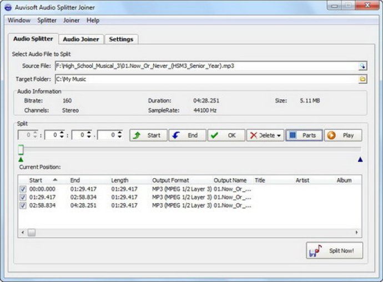Click the Title column header
Screen dimensions: 383x282
[274, 180]
